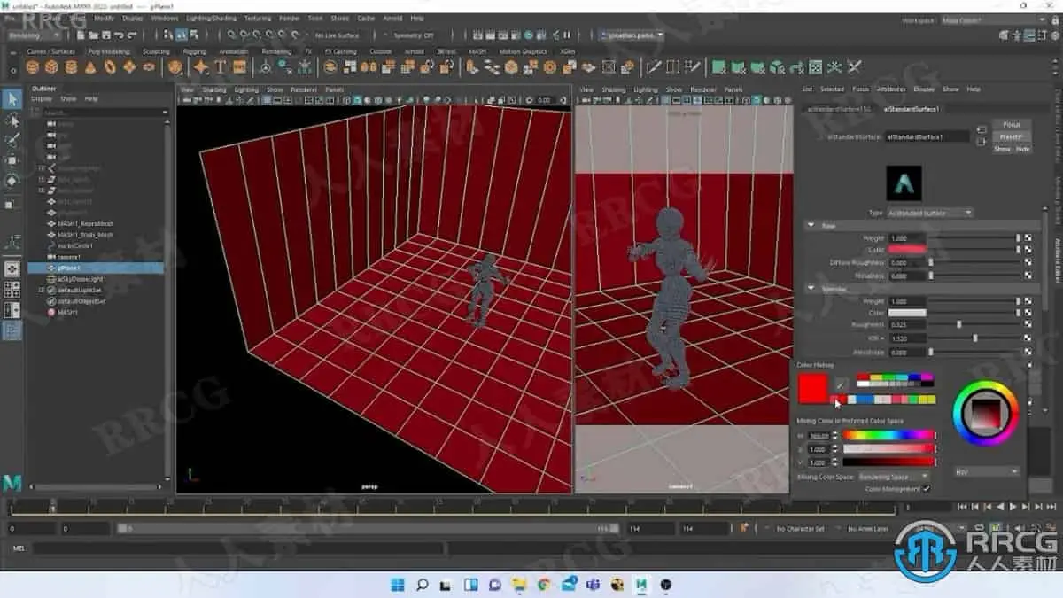The image size is (1063, 598).
Task: Expand the defaultLightSet node in Outliner
Action: pyautogui.click(x=42, y=290)
